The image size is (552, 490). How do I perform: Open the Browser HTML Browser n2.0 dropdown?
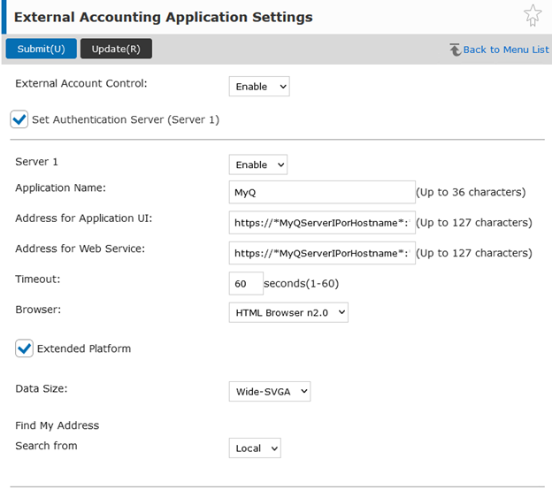288,312
